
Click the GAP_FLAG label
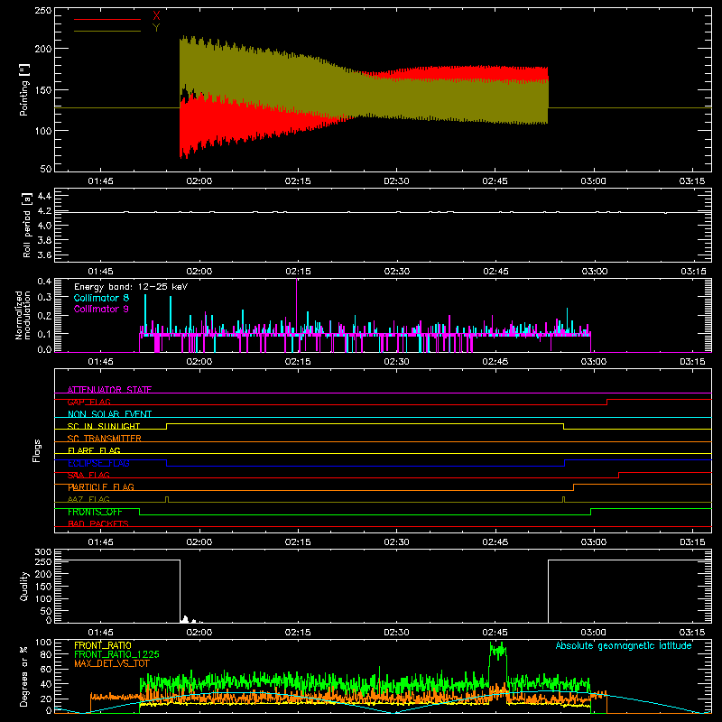tap(88, 402)
